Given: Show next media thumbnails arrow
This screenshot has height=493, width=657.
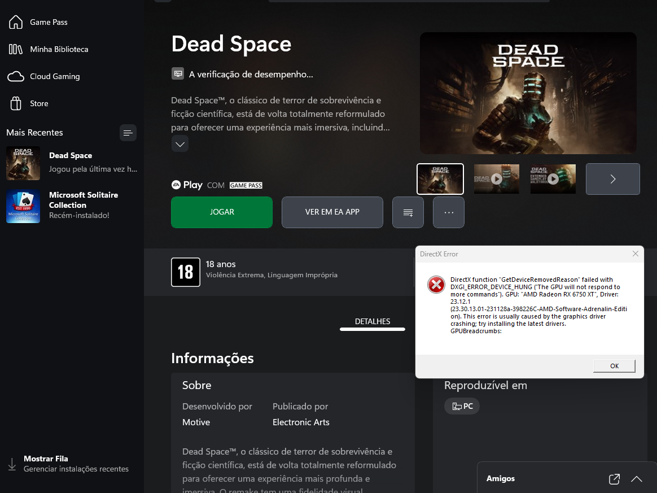Looking at the screenshot, I should 612,179.
